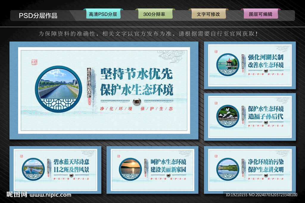305x203 pixels.
Task: Click the 保护生态讲文明 text line
Action: coord(266,170)
